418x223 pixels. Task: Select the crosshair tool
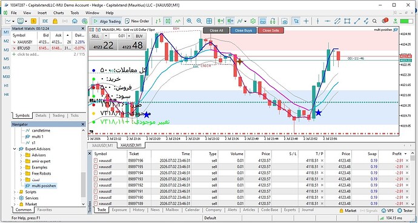pyautogui.click(x=306, y=21)
